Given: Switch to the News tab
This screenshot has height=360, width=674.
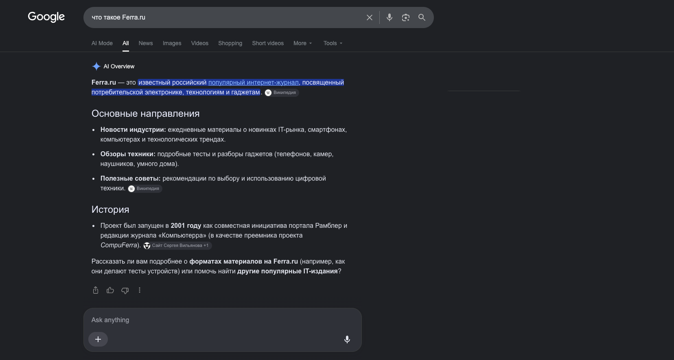Looking at the screenshot, I should (146, 43).
